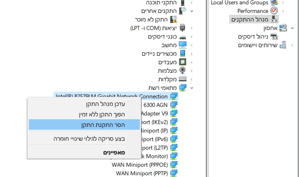Expand the התקני תוכנה category
299x177 pixels.
click(x=192, y=3)
